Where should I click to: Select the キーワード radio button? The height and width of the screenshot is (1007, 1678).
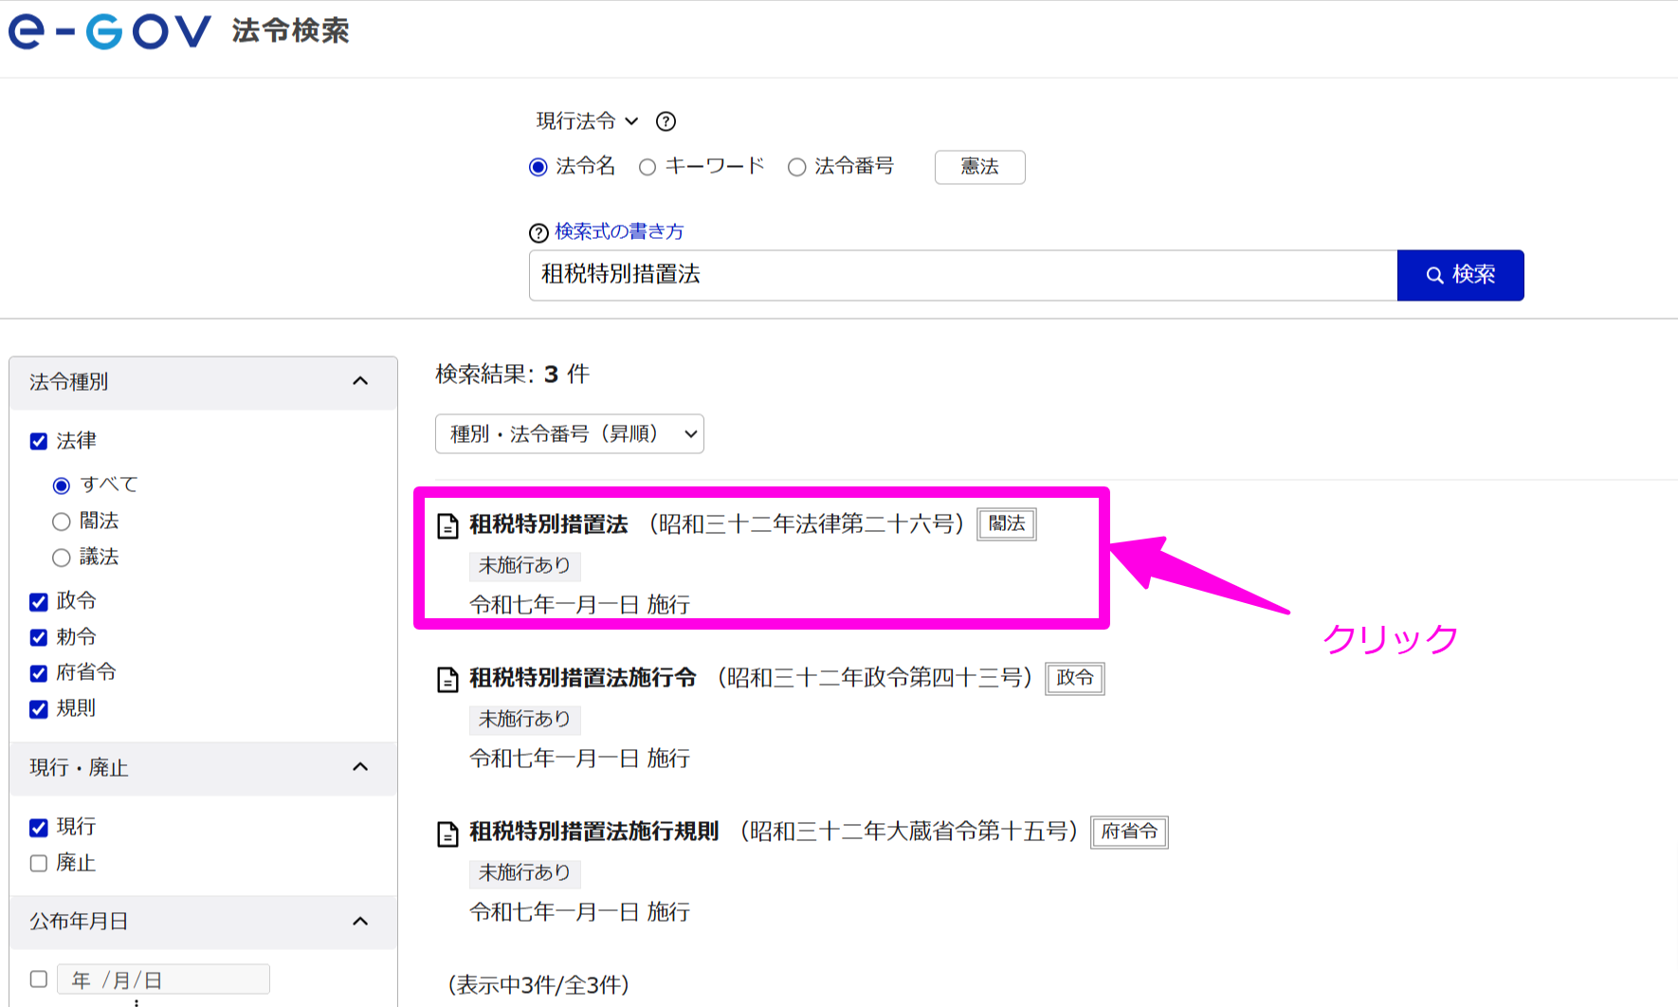click(x=647, y=167)
